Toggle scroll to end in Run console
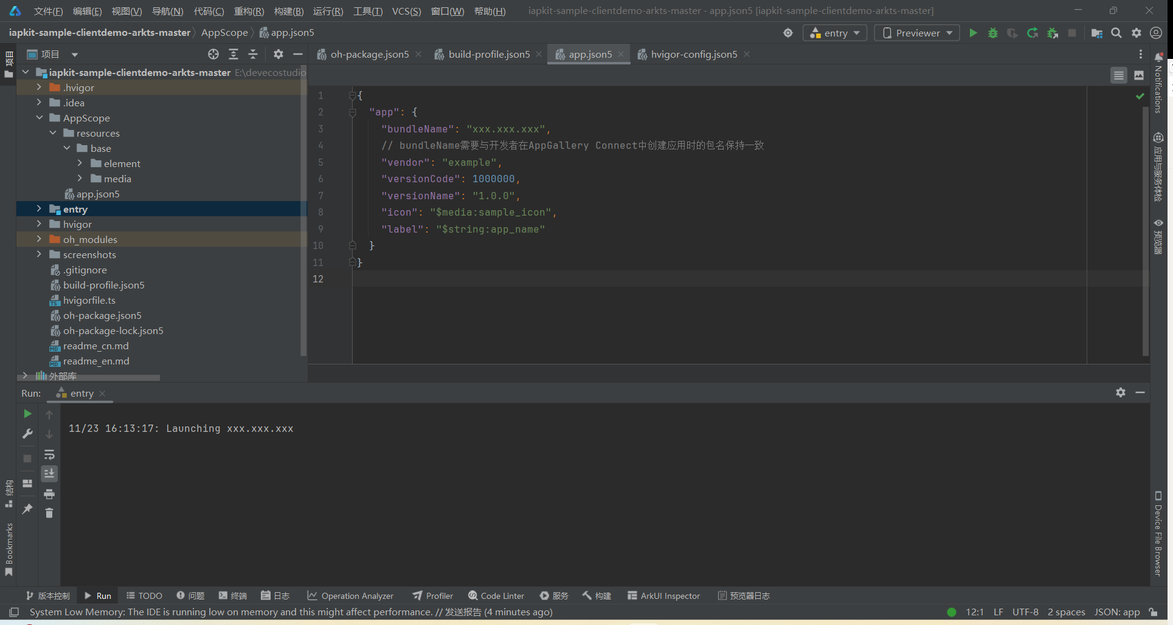1173x625 pixels. pos(49,473)
